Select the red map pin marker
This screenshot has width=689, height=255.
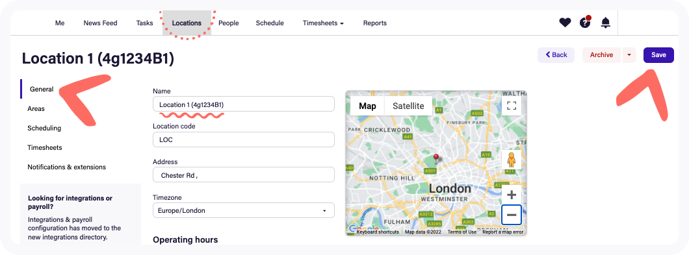pyautogui.click(x=436, y=159)
